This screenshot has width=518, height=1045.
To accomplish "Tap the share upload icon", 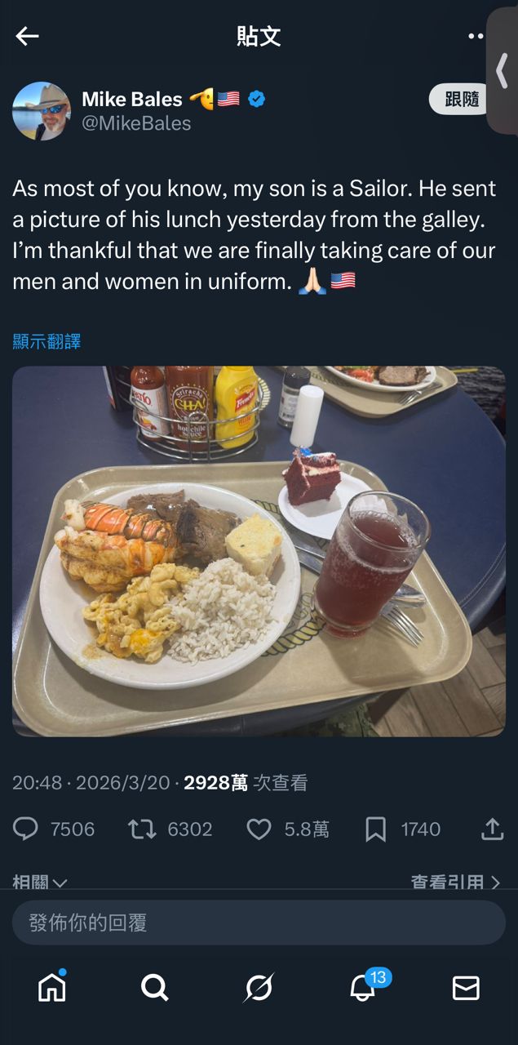I will pyautogui.click(x=492, y=829).
